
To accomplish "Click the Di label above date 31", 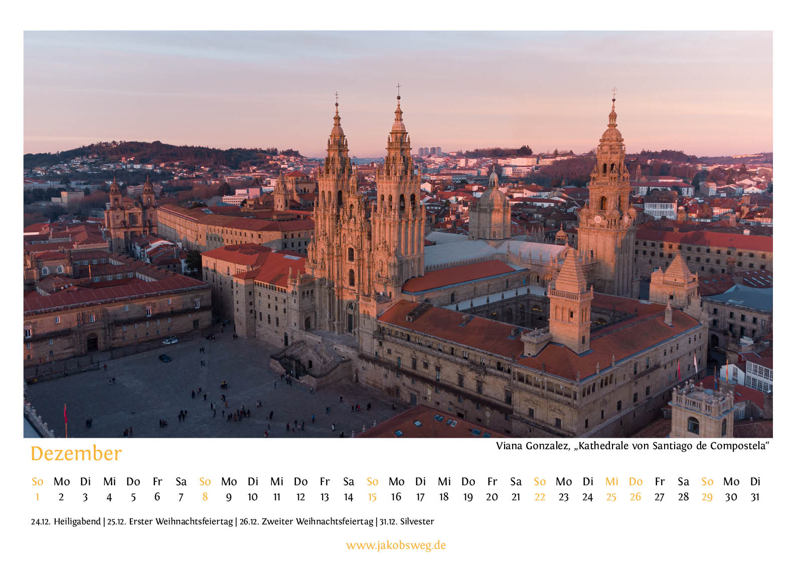I will (x=755, y=481).
